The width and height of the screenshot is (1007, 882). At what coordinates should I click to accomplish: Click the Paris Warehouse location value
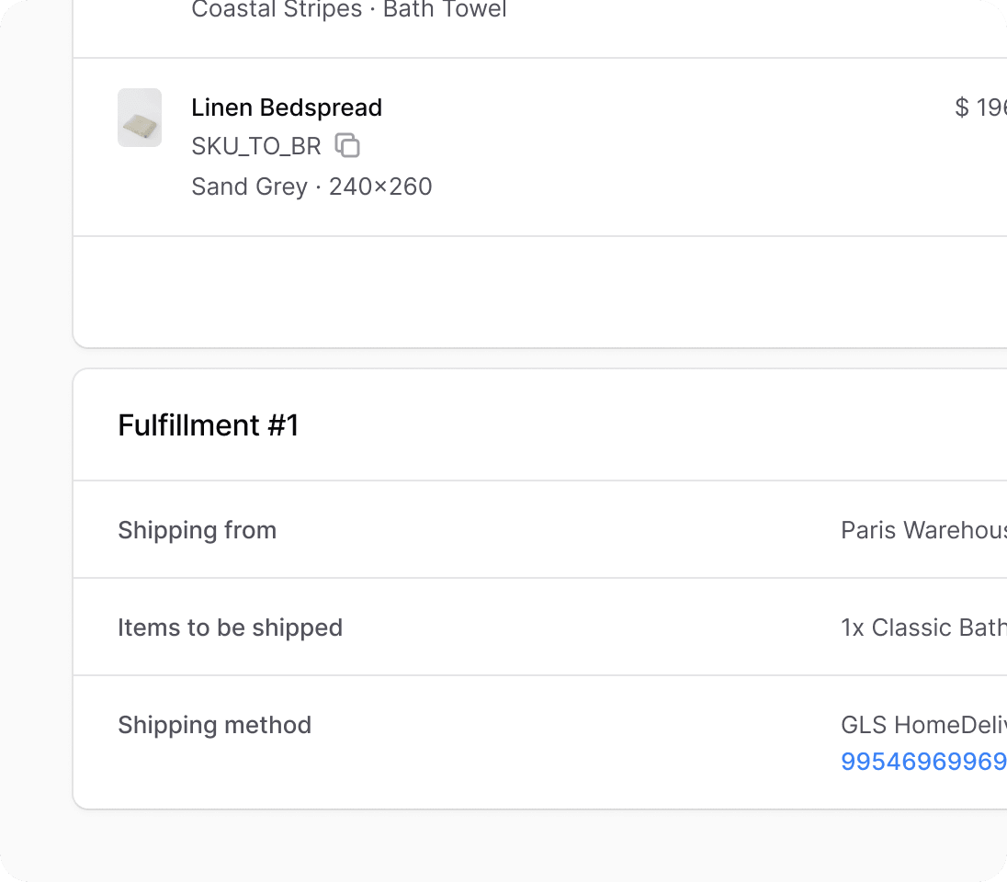[x=923, y=530]
